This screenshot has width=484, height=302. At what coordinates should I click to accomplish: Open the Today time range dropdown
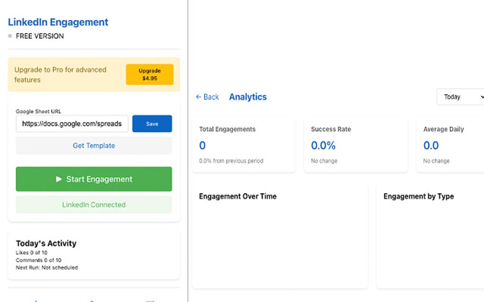(x=458, y=97)
